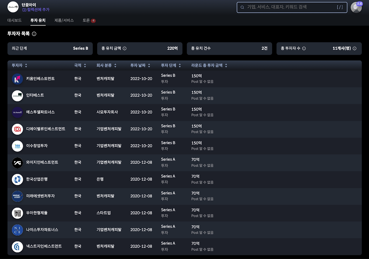Open 나이스투자파트너스 investor logo
The width and height of the screenshot is (369, 259).
[17, 230]
